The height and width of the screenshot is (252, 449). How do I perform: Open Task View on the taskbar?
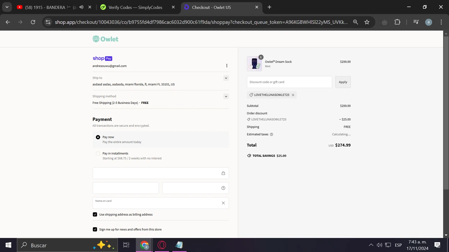point(126,245)
